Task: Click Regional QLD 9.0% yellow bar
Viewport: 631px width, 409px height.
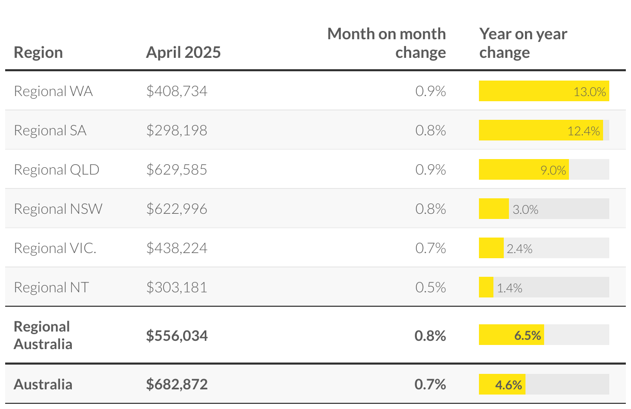Action: (523, 170)
